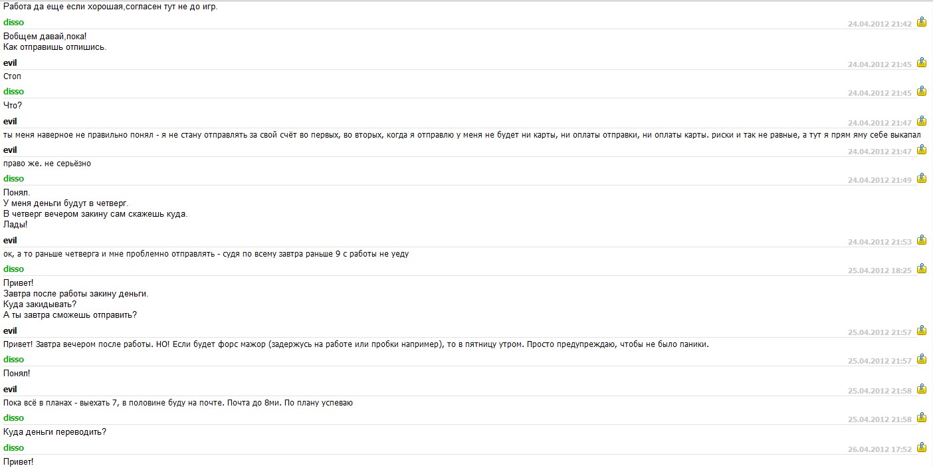Select the 26.04.2012 17:52 timestamp
This screenshot has height=468, width=933.
tap(880, 450)
